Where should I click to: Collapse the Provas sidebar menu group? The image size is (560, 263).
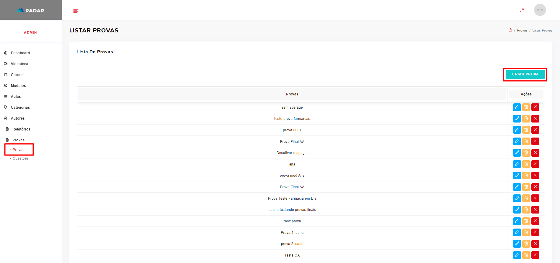click(18, 140)
